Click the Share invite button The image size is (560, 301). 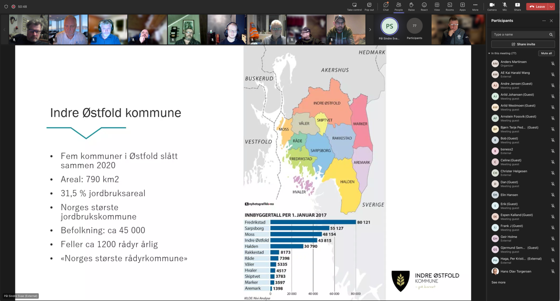click(x=523, y=44)
